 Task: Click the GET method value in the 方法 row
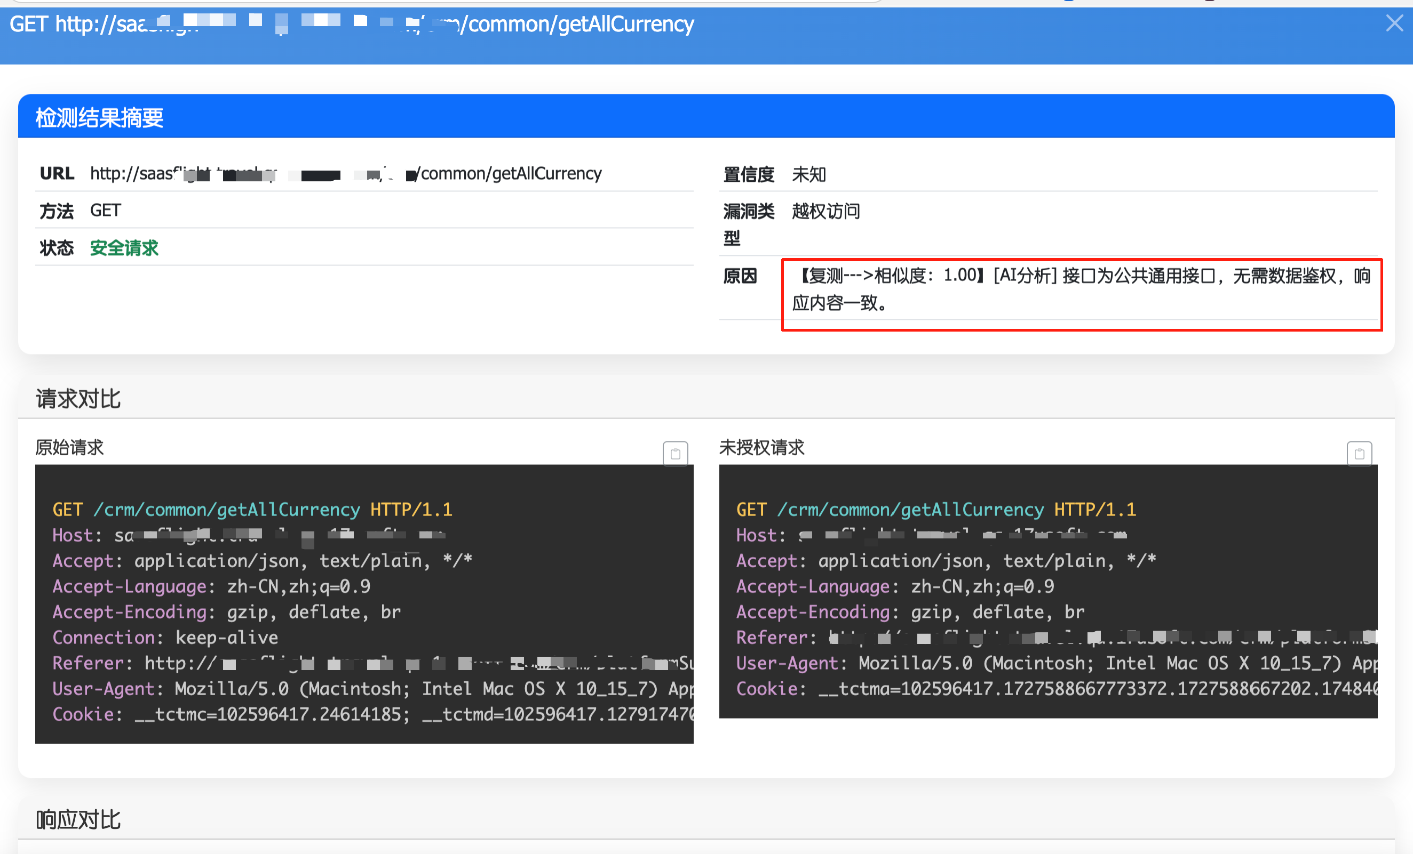click(x=105, y=210)
